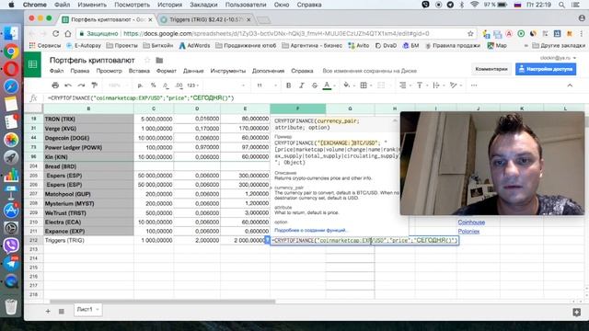Viewport: 589px width, 331px height.
Task: Open more number formats 123 dropdown
Action: tap(193, 86)
